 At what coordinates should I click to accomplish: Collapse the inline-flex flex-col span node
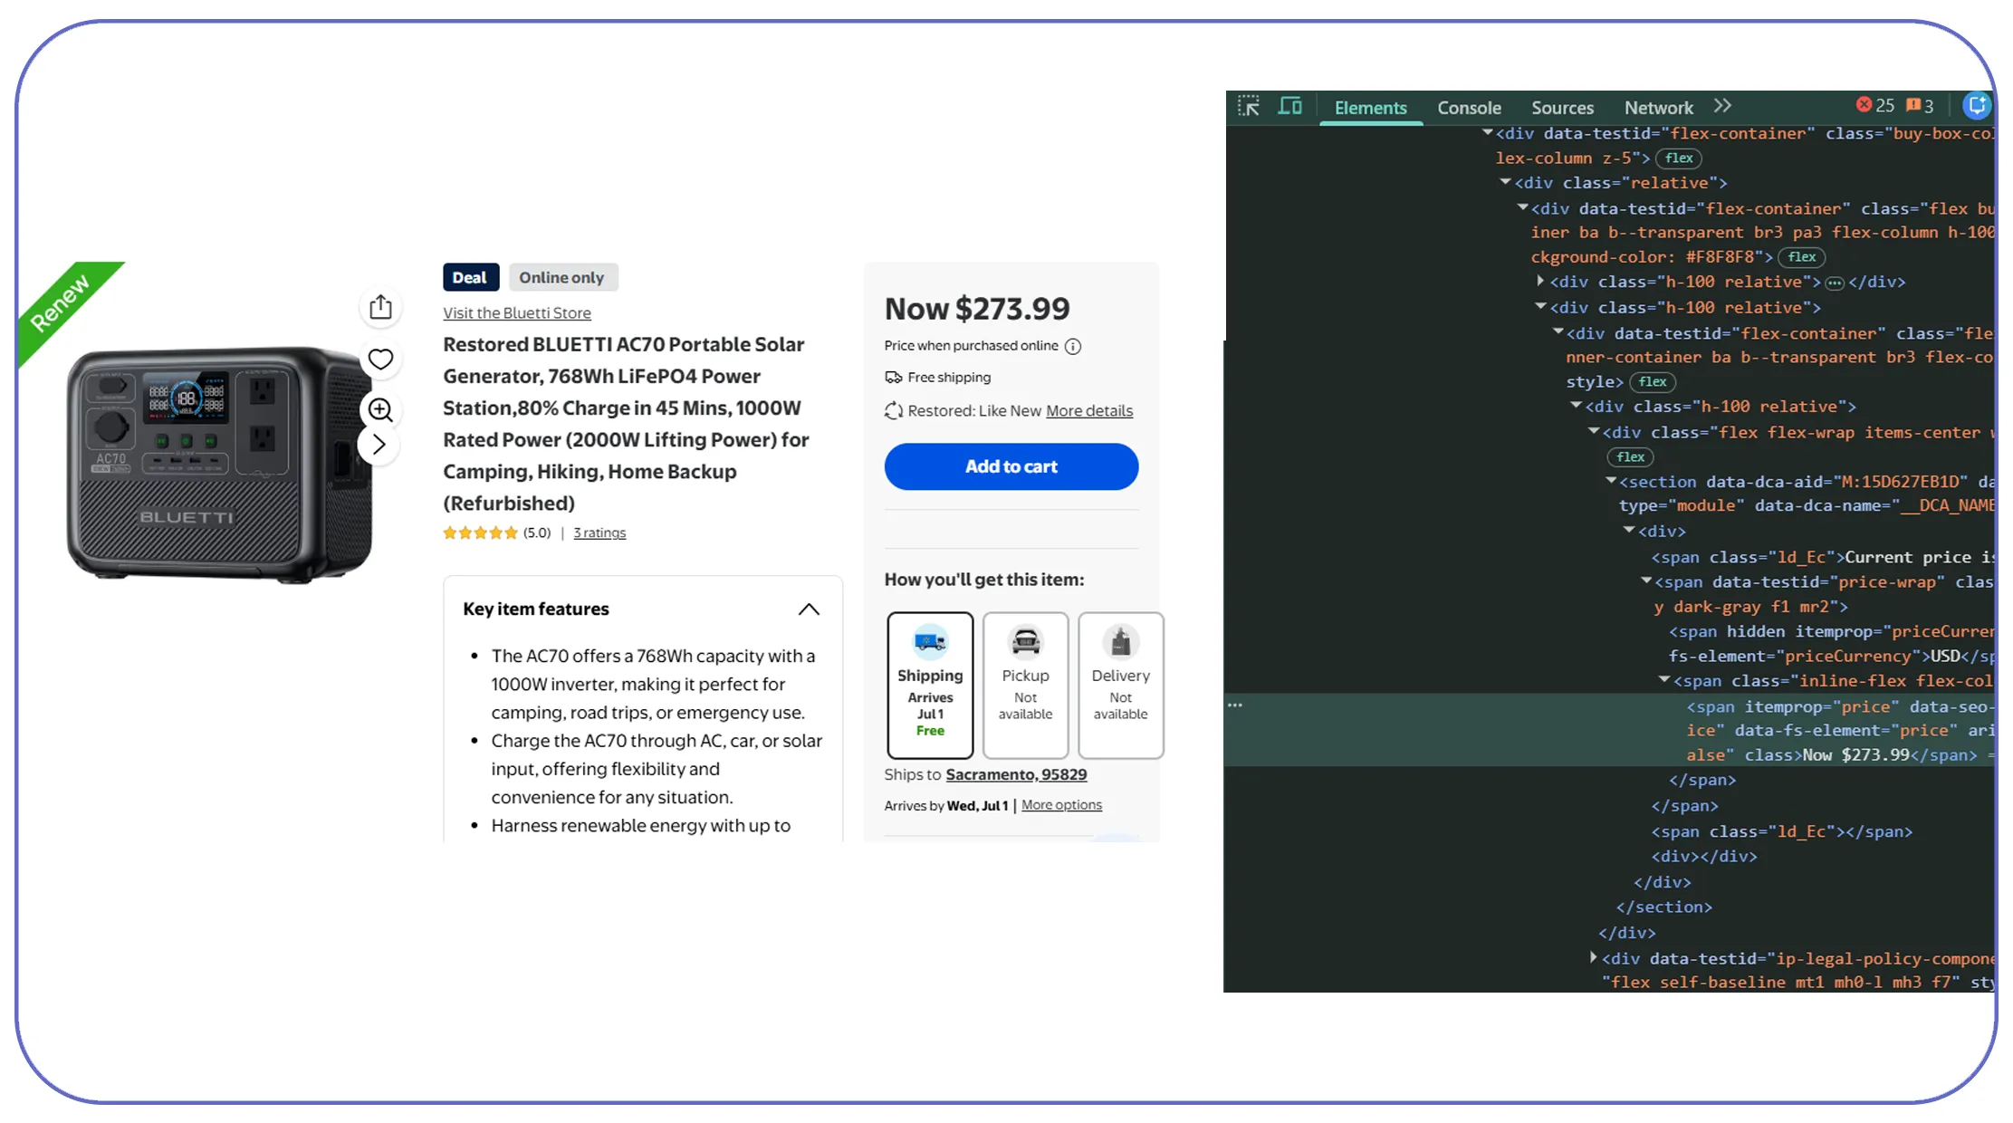click(1664, 679)
